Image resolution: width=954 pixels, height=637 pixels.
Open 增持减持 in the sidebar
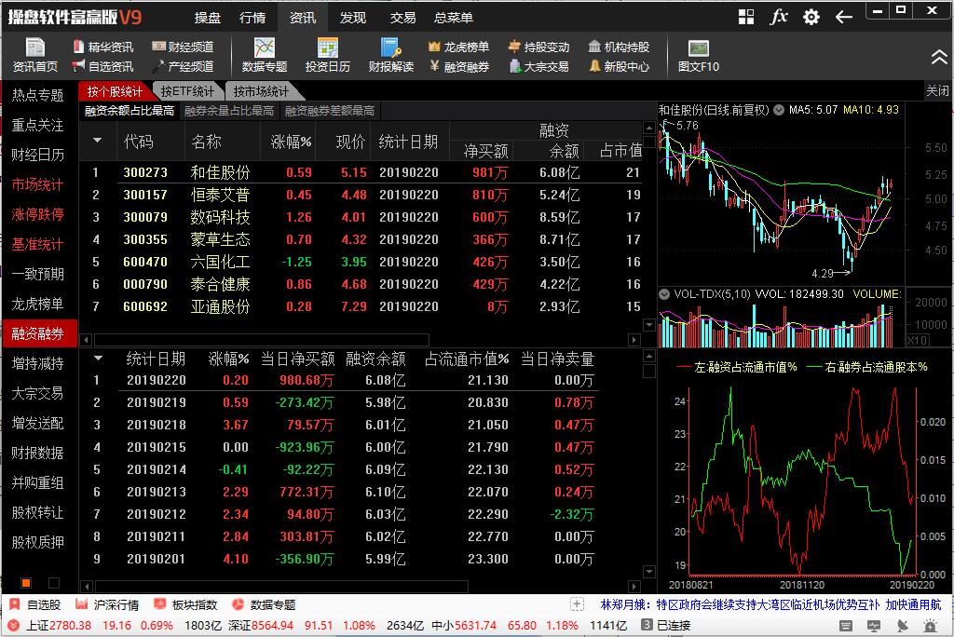pos(38,363)
